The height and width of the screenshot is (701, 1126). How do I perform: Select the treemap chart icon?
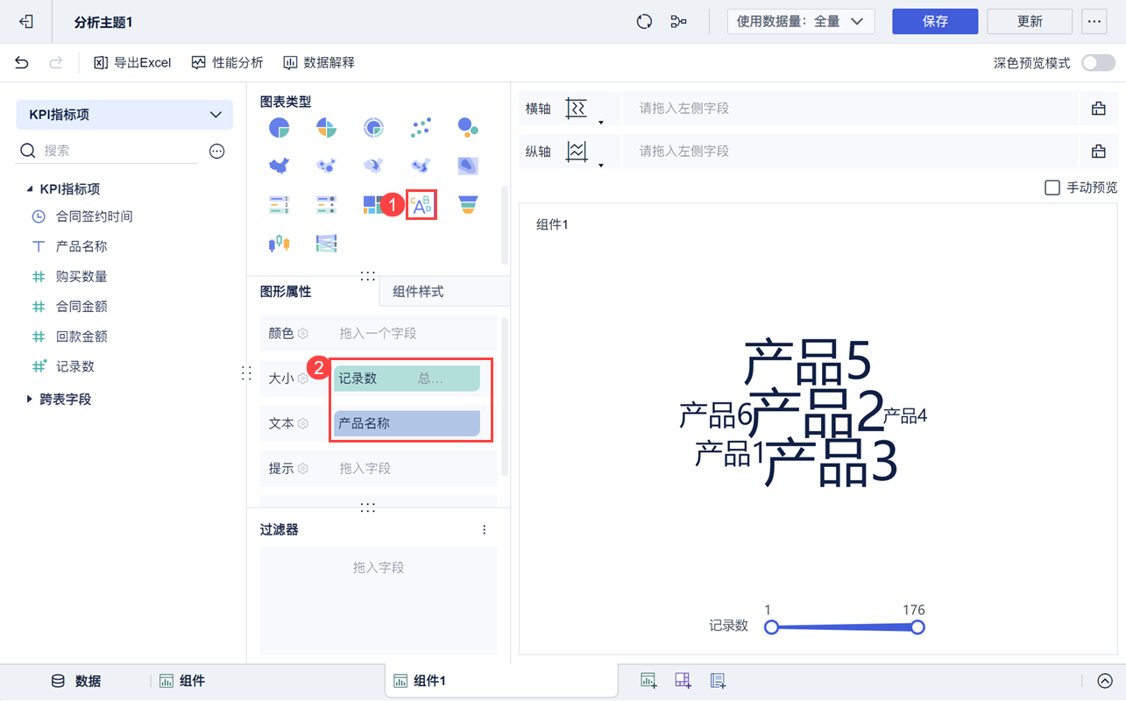[x=374, y=205]
